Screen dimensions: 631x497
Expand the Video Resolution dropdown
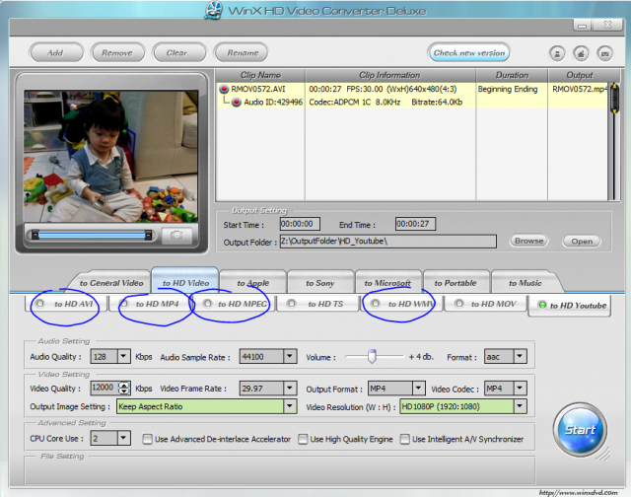click(520, 406)
